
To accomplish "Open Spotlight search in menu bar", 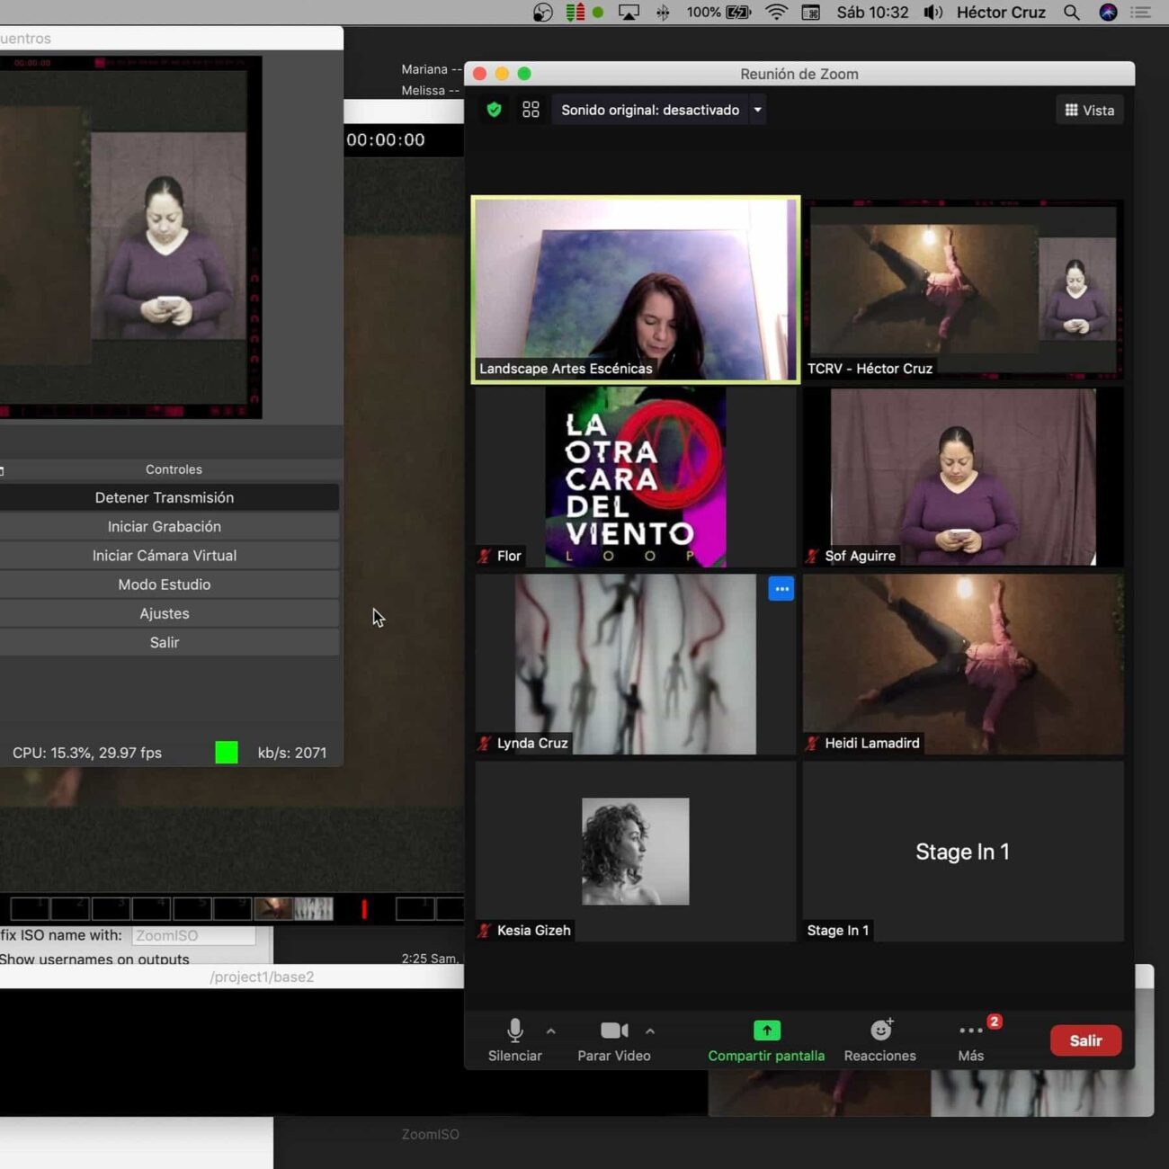I will tap(1071, 13).
